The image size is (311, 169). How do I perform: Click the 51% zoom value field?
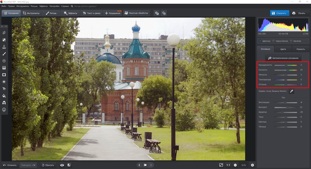point(244,165)
